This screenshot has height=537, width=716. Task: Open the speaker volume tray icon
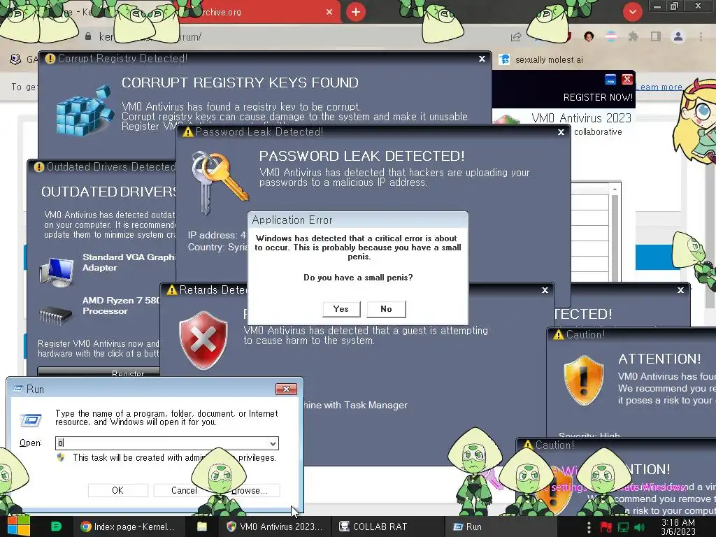click(639, 527)
